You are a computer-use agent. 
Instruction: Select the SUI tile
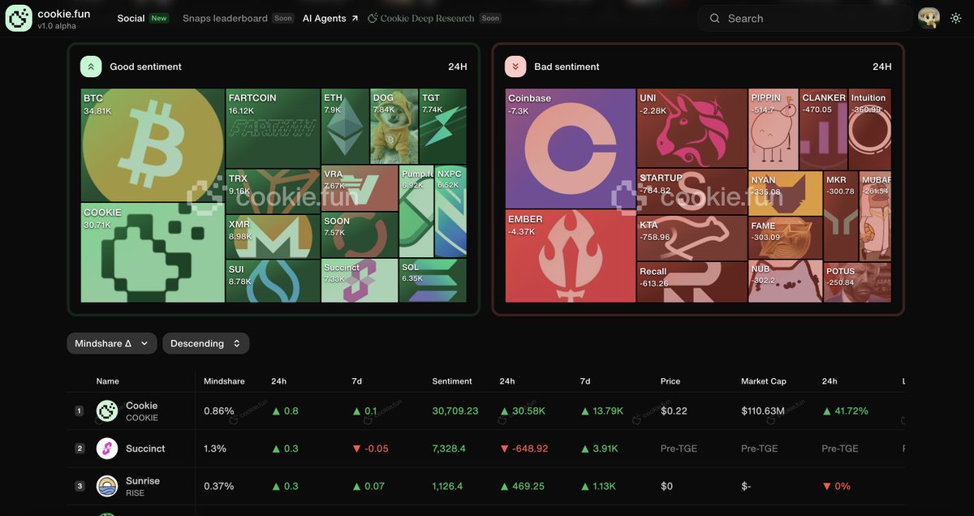tap(273, 281)
